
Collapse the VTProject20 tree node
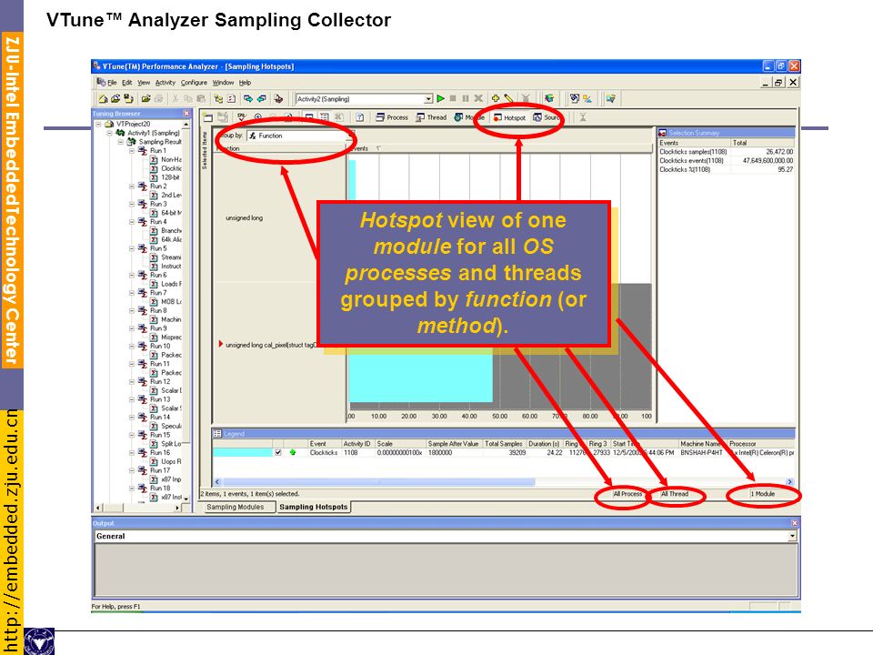point(98,124)
